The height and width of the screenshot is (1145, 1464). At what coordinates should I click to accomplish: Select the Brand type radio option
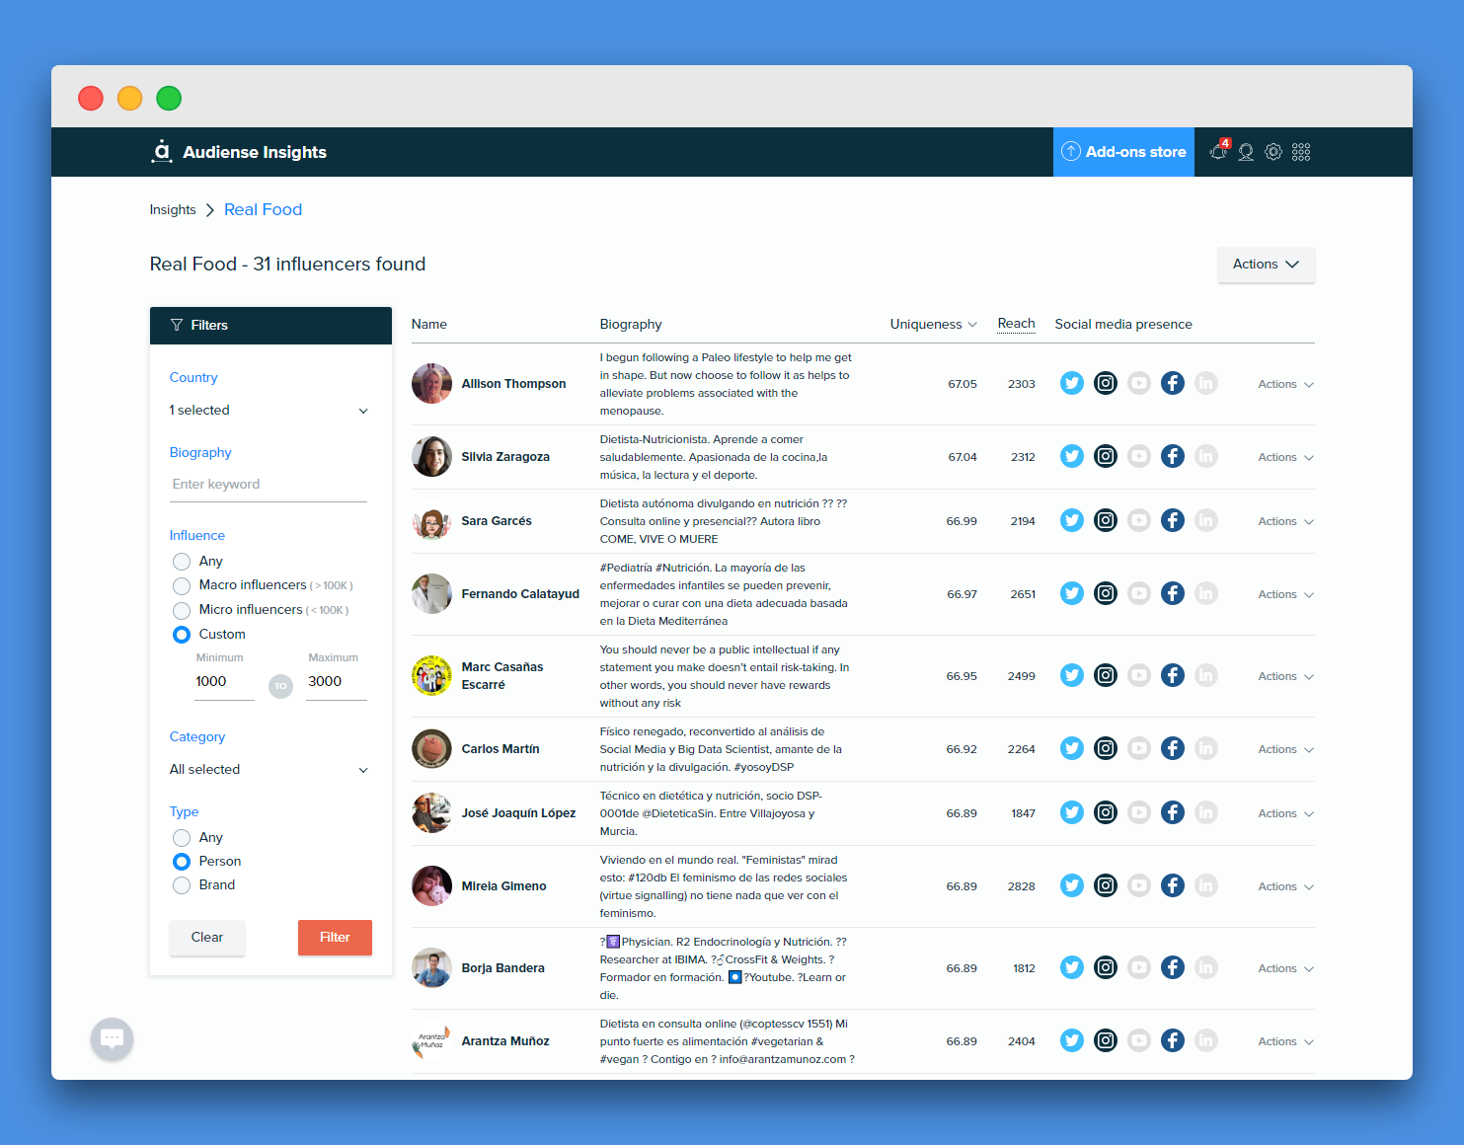click(x=182, y=885)
